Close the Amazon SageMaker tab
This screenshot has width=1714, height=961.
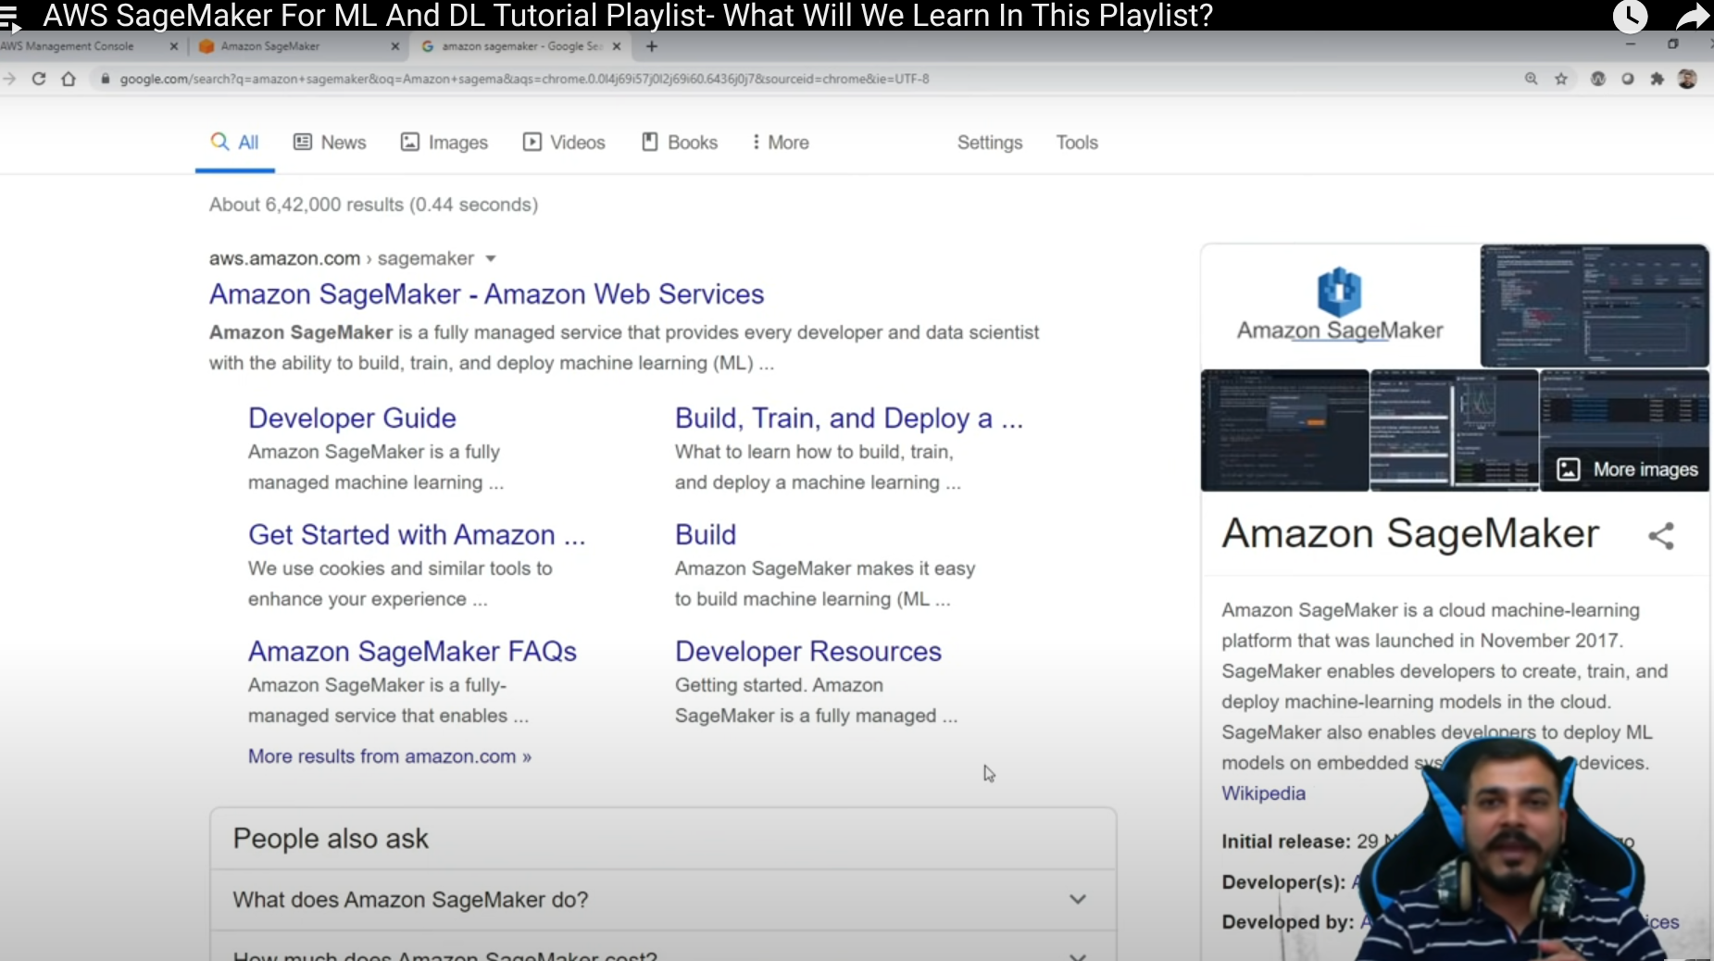tap(395, 46)
